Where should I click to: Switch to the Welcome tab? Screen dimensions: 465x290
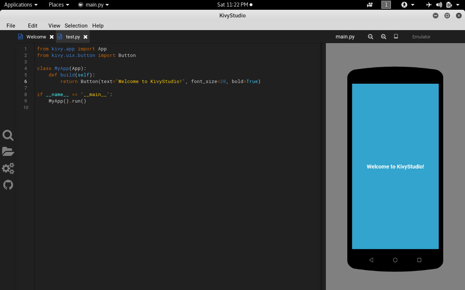[x=36, y=37]
